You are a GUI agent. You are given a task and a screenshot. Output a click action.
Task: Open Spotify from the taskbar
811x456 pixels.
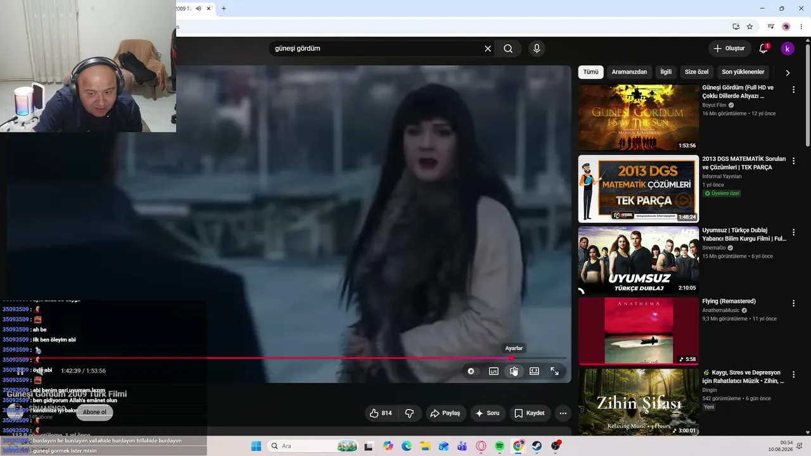(499, 446)
